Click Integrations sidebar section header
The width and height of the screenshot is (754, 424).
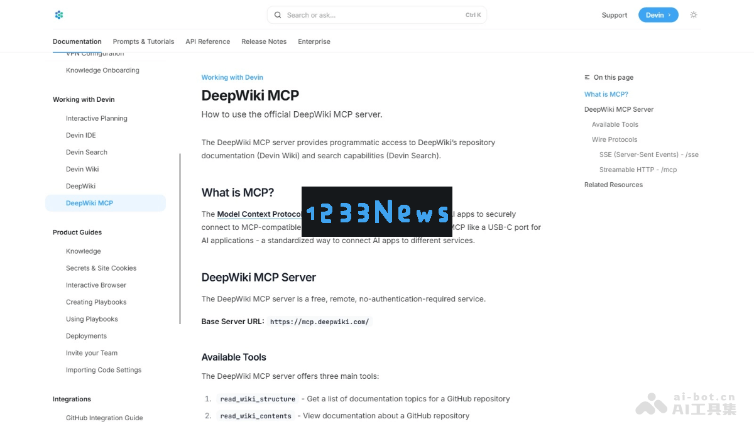pos(72,399)
